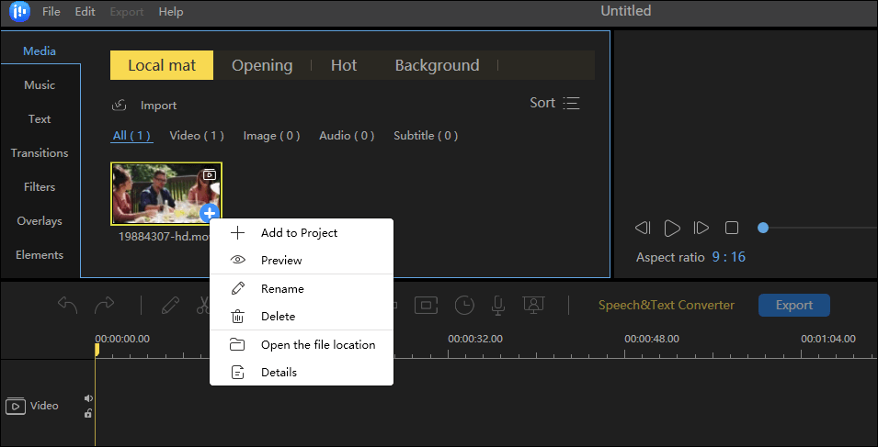Open the duration clock tool
Image resolution: width=878 pixels, height=447 pixels.
tap(465, 305)
